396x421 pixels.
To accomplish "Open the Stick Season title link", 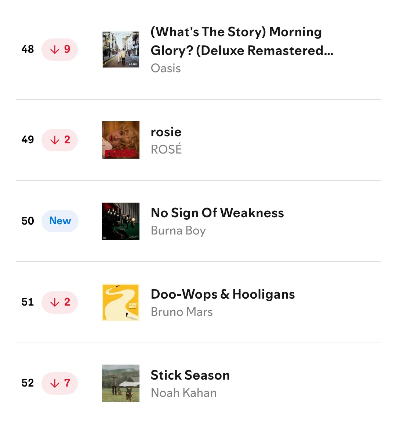I will point(190,375).
